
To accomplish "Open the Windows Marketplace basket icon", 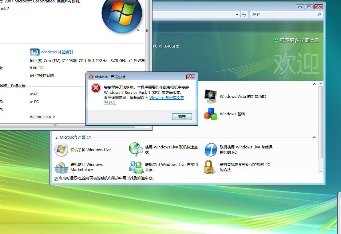I will 61,168.
